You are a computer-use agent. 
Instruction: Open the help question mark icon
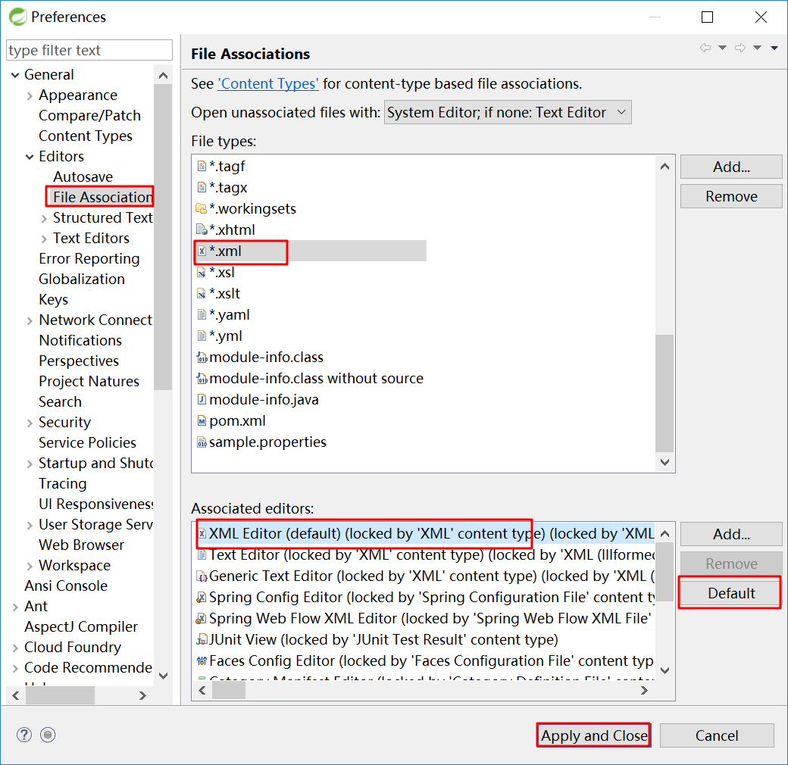(24, 735)
